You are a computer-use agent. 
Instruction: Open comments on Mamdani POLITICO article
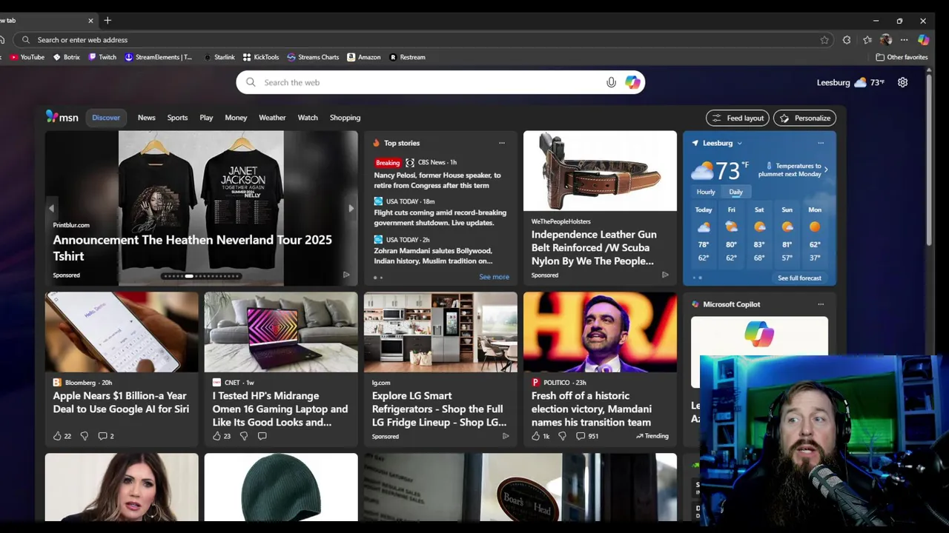[x=587, y=436]
